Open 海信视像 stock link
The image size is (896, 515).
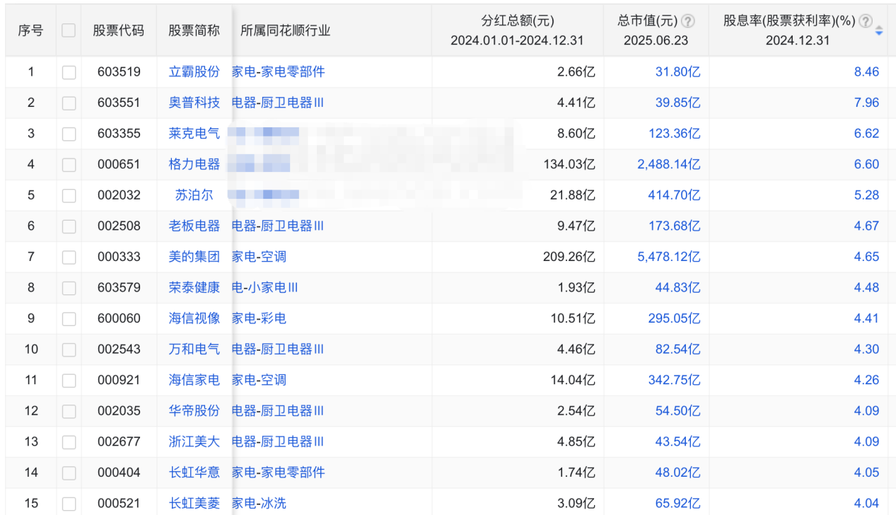click(194, 318)
